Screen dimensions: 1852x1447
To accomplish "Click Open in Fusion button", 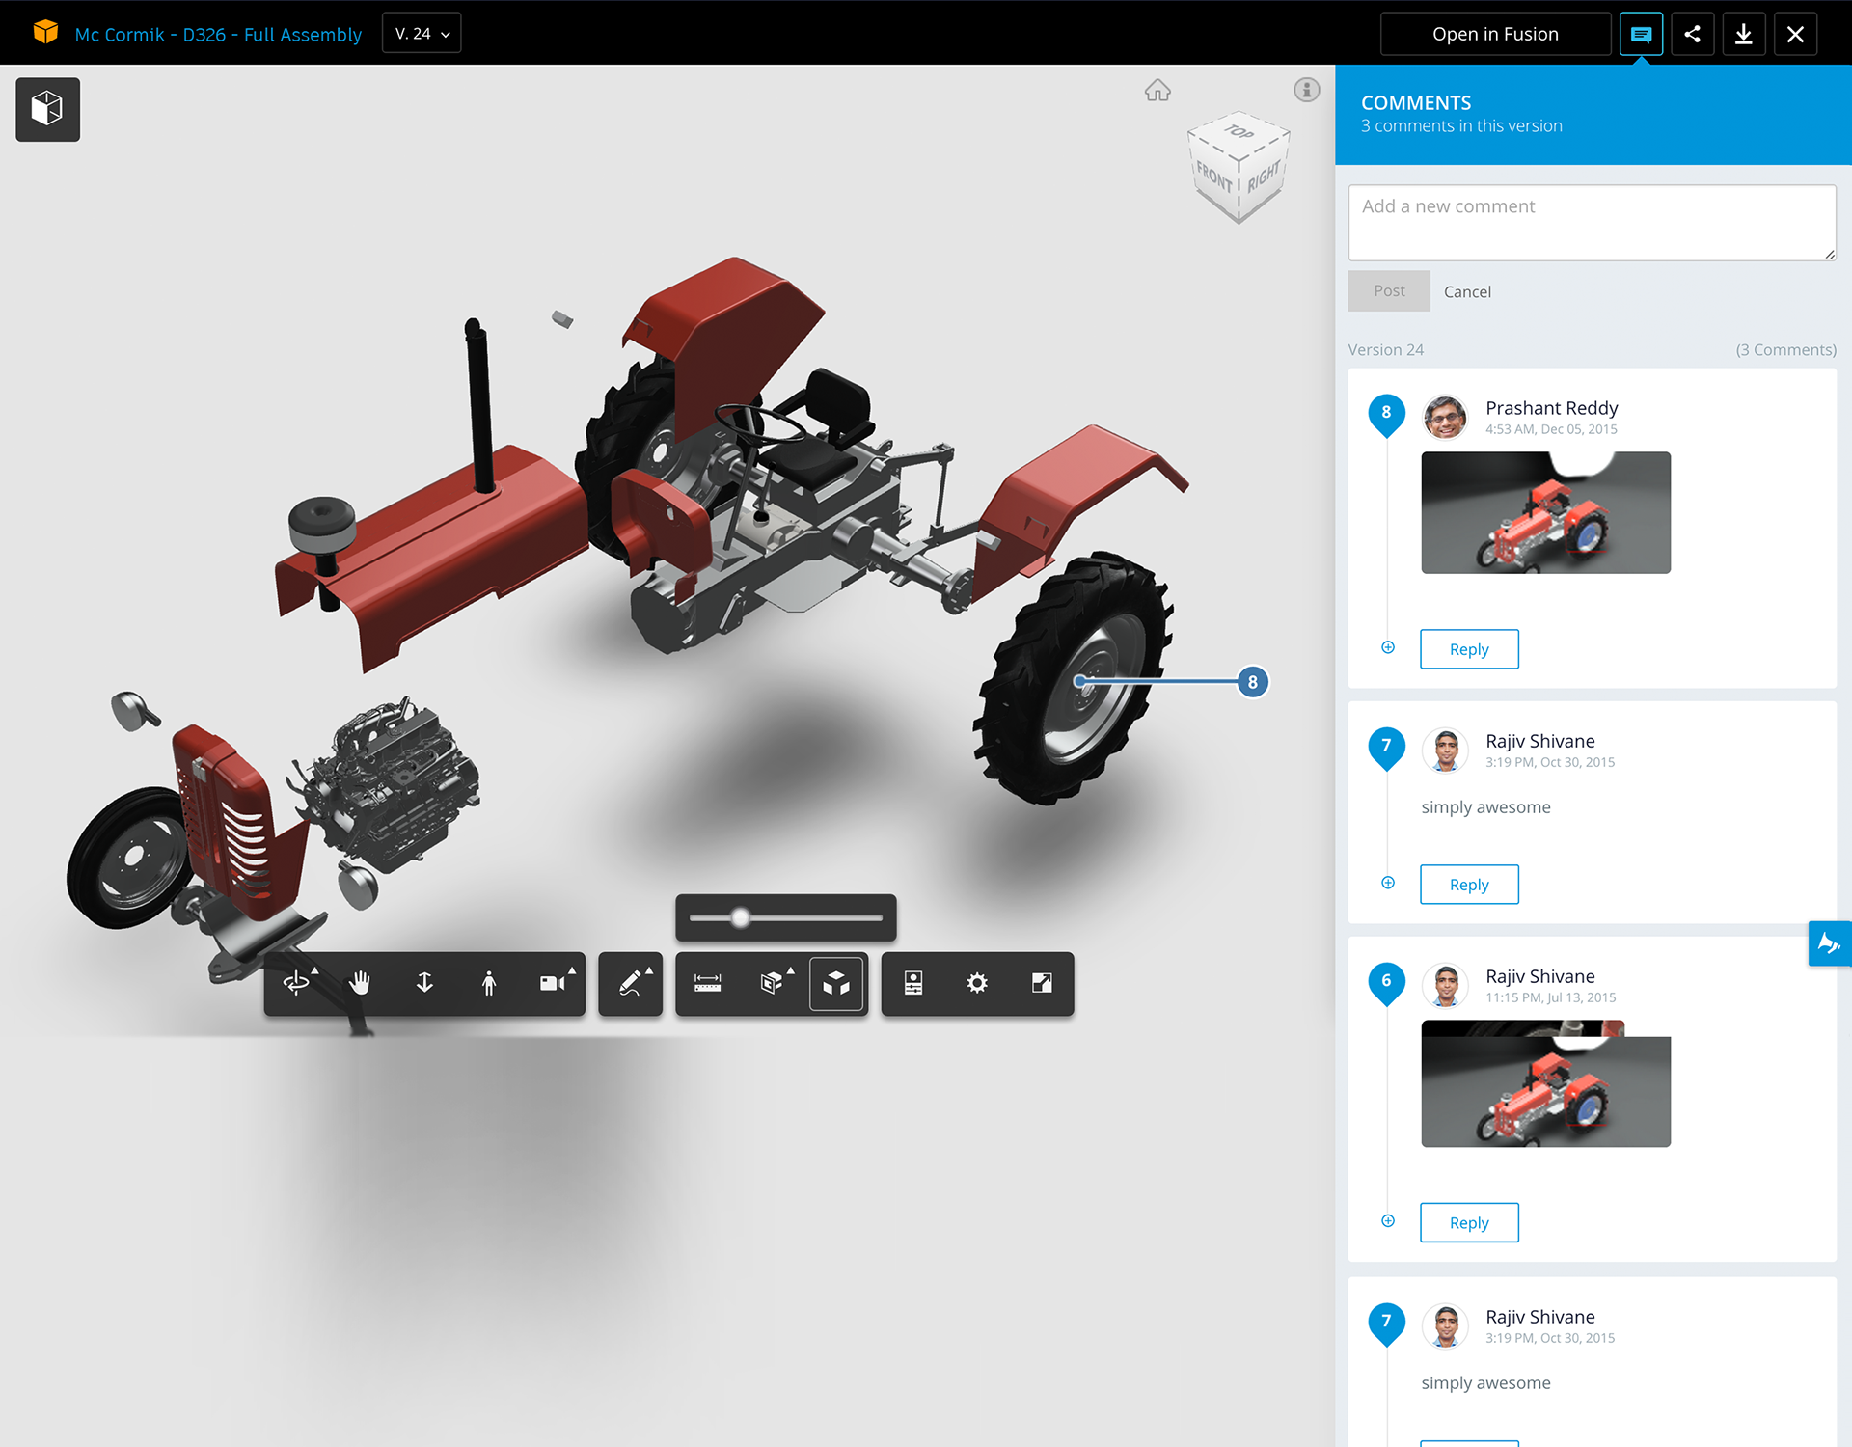I will 1494,35.
